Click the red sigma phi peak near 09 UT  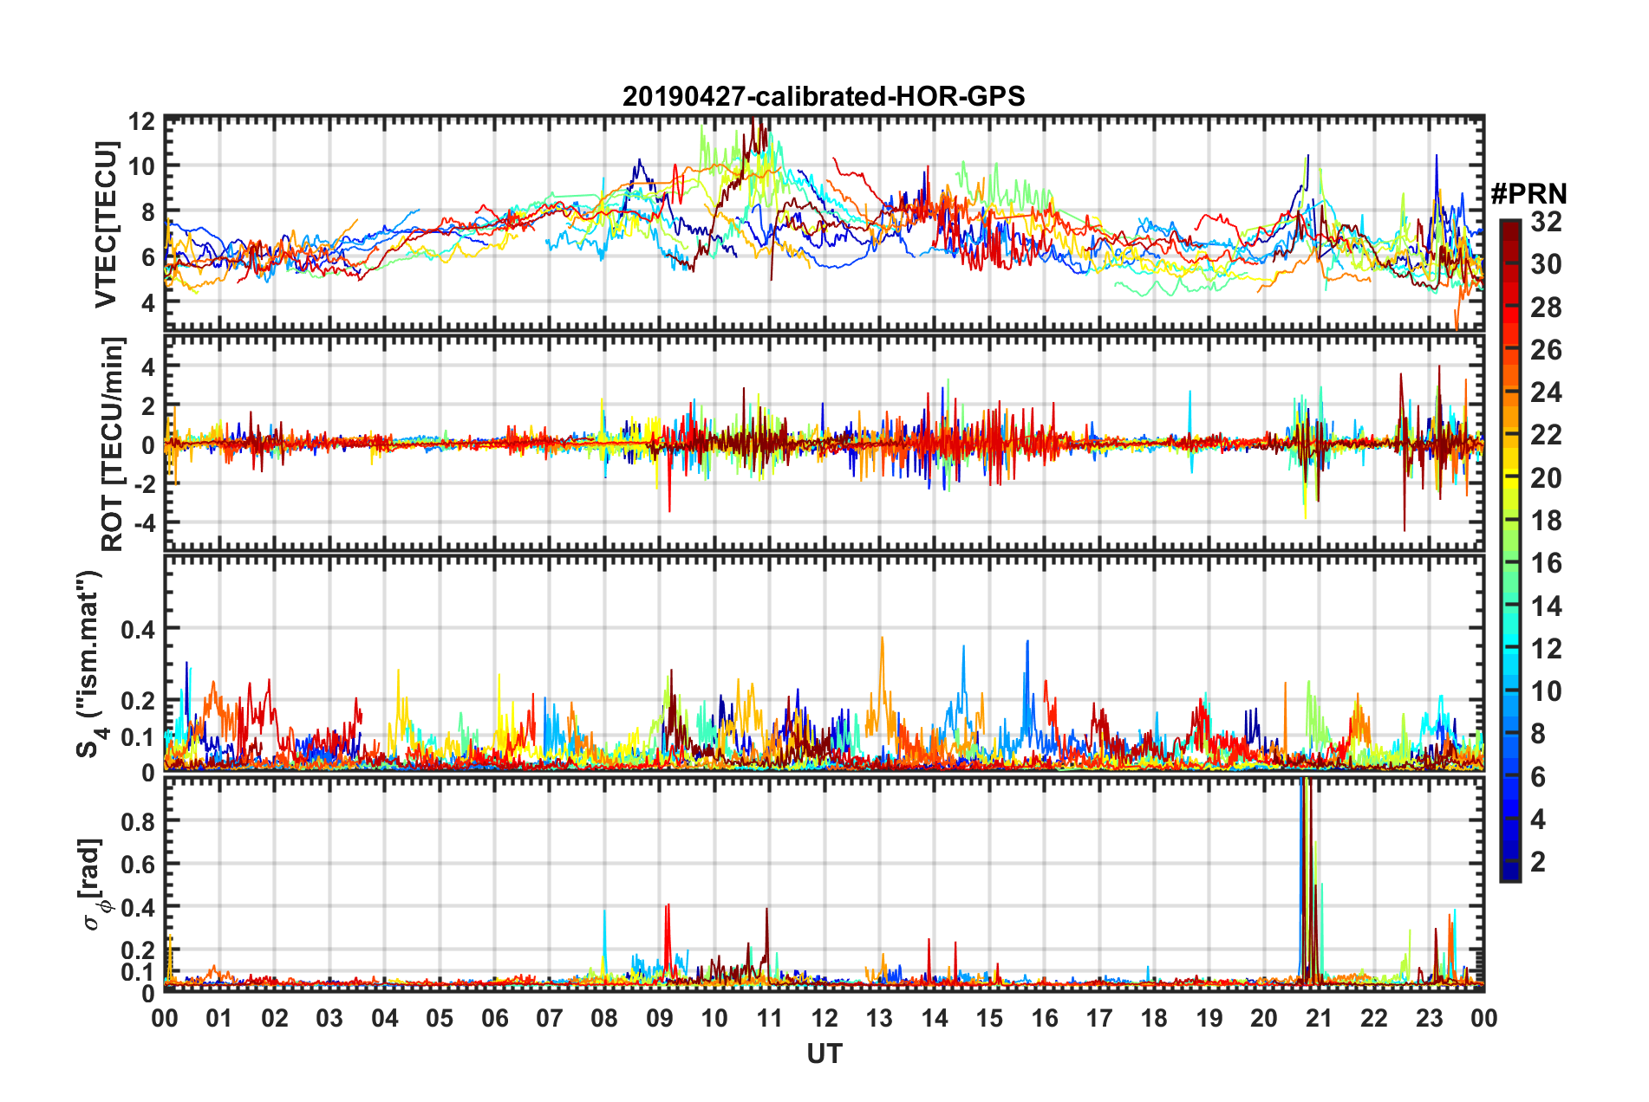coord(667,943)
